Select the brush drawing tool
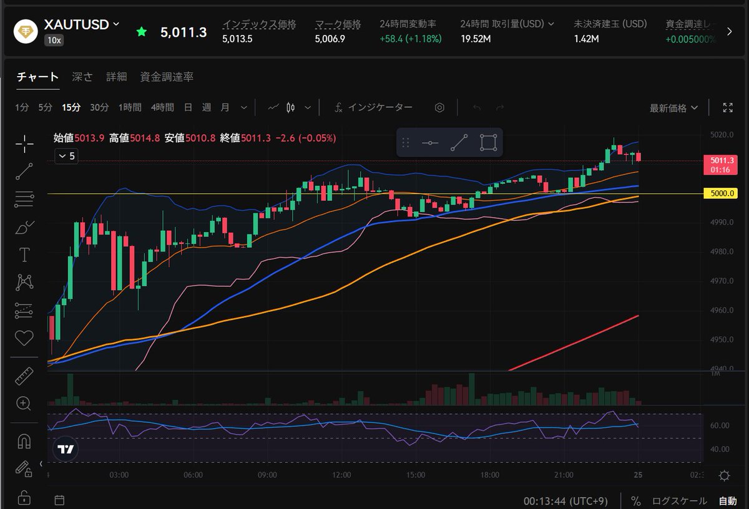 click(24, 227)
